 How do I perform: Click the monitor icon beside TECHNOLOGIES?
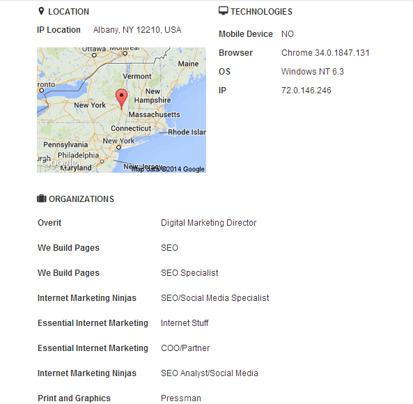[223, 11]
